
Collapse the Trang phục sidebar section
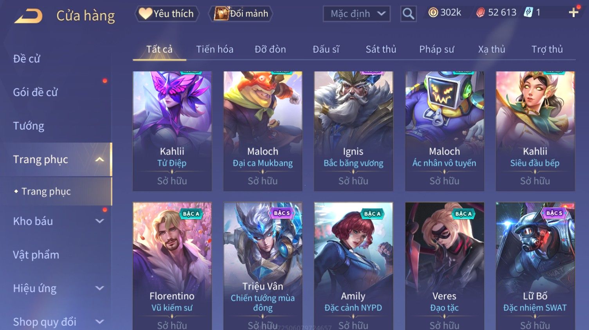click(x=100, y=159)
